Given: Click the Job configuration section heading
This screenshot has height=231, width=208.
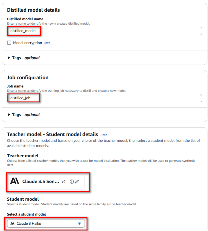Looking at the screenshot, I should (28, 77).
